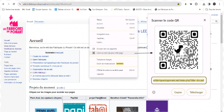224x112 pixels.
Task: Open the browser extensions puzzle icon
Action: pyautogui.click(x=196, y=4)
